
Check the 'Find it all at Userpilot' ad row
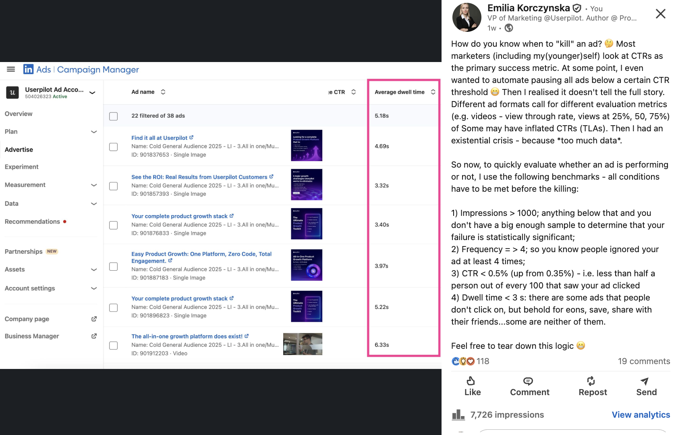(x=113, y=147)
